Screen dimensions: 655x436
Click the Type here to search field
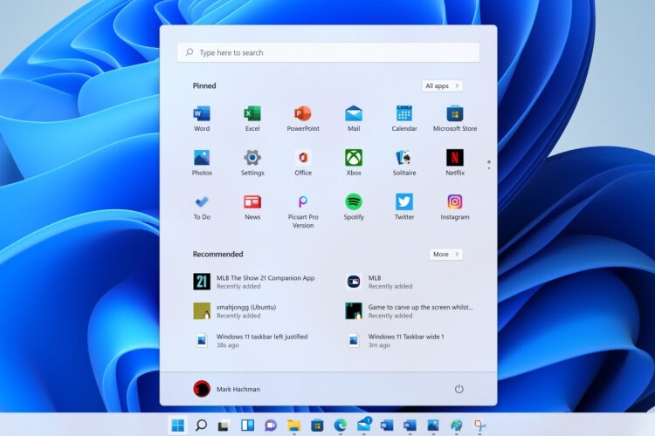click(x=327, y=52)
